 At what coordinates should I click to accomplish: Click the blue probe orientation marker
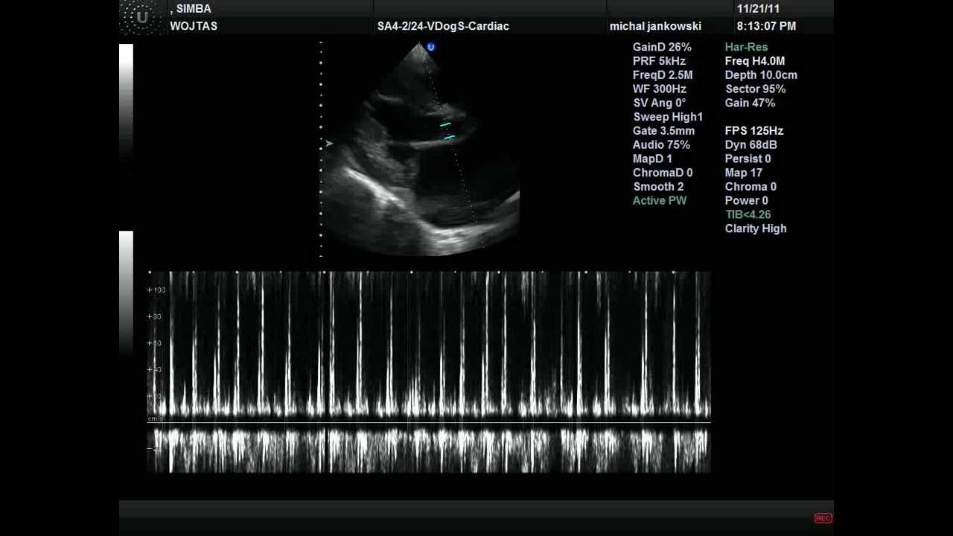[x=431, y=48]
